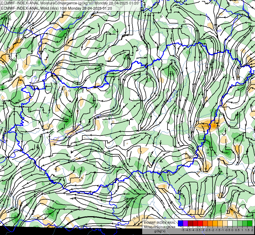255x235 pixels.
Task: Pick the medium green swatch between 1 and 1.5
Action: (x=245, y=224)
